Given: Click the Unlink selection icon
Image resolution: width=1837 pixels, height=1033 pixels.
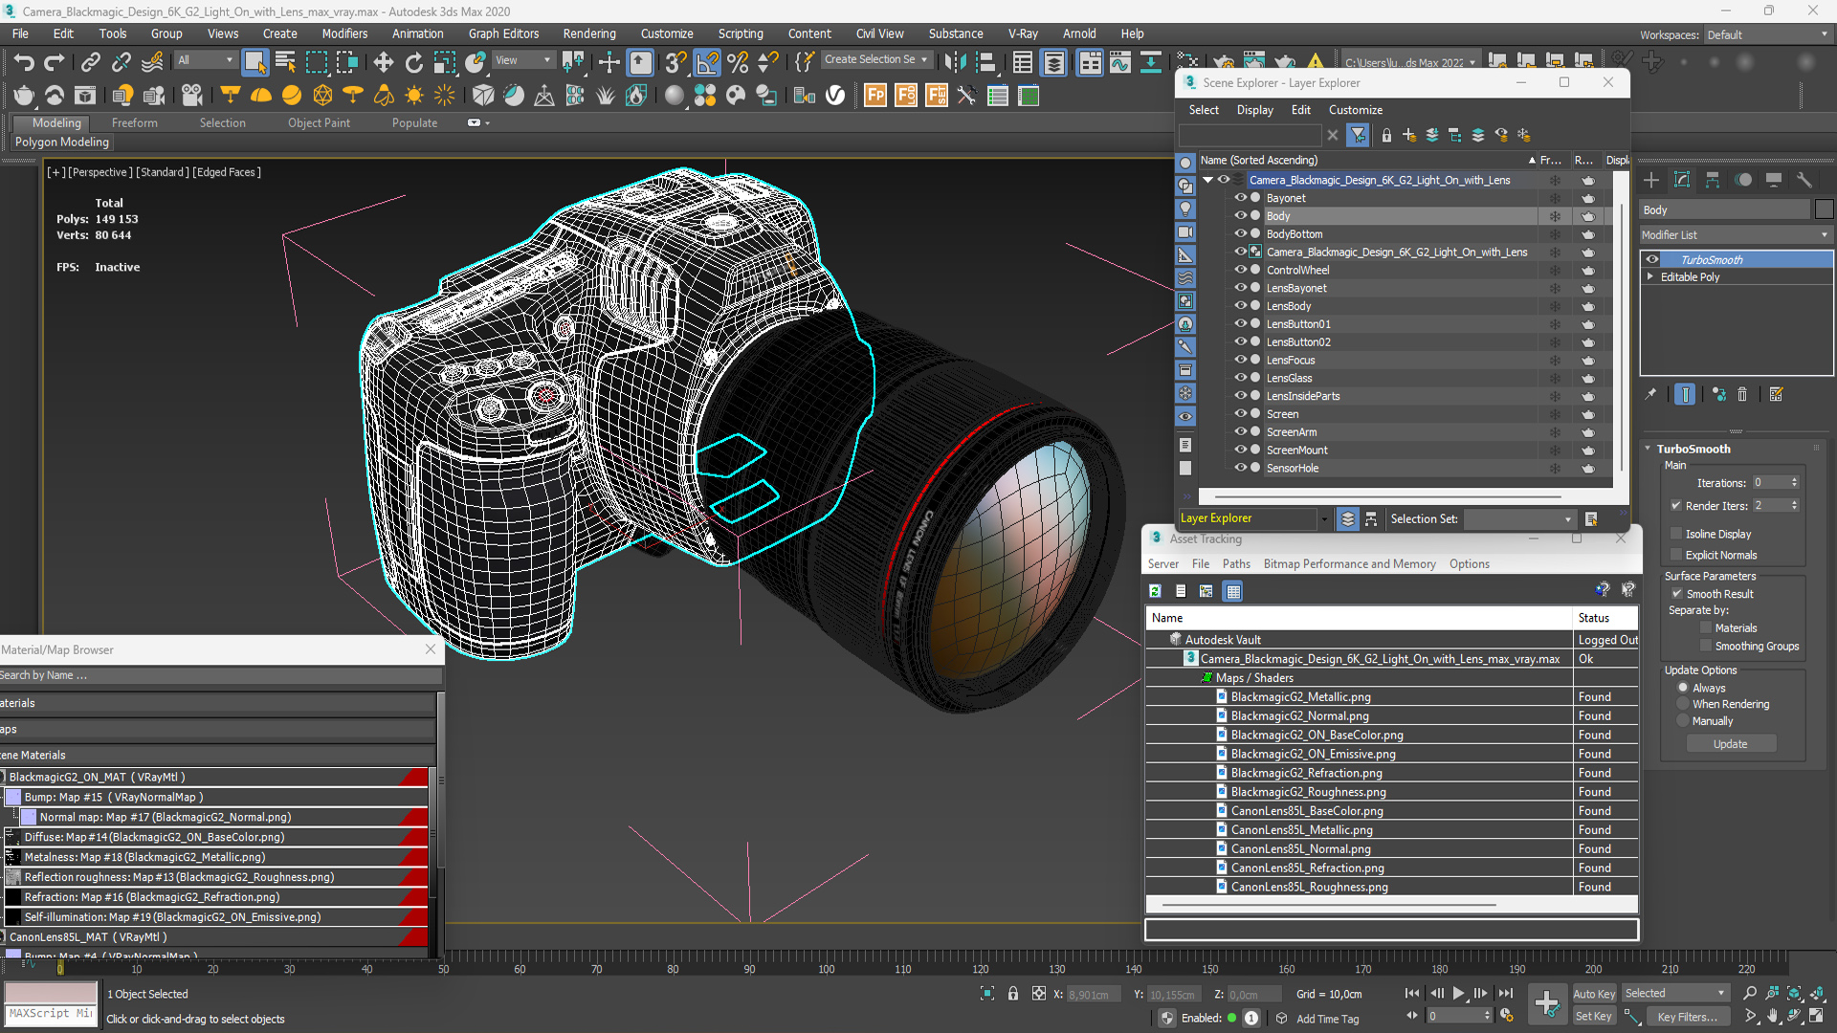Looking at the screenshot, I should [x=121, y=62].
